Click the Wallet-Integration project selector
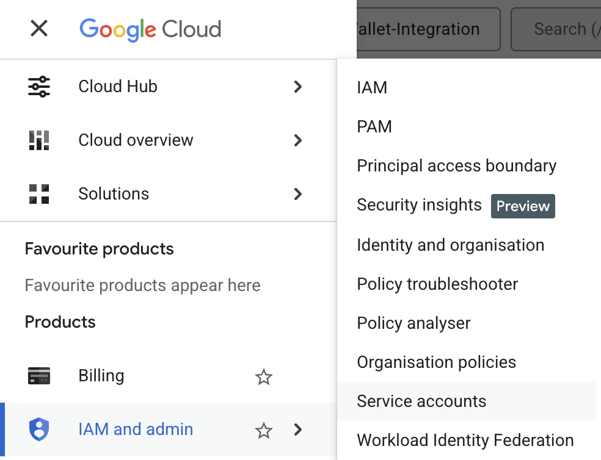601x460 pixels. pos(429,29)
